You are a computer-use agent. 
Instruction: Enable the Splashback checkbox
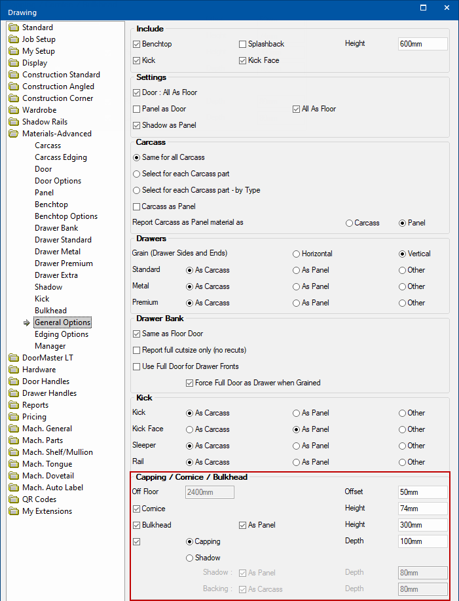click(x=243, y=44)
